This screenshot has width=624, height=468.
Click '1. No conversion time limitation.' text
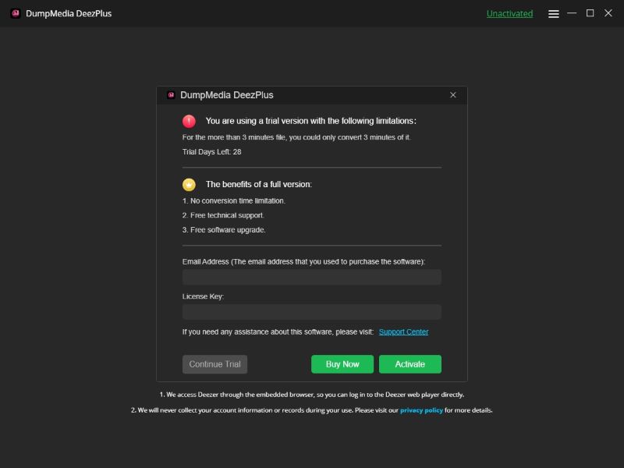click(x=233, y=201)
